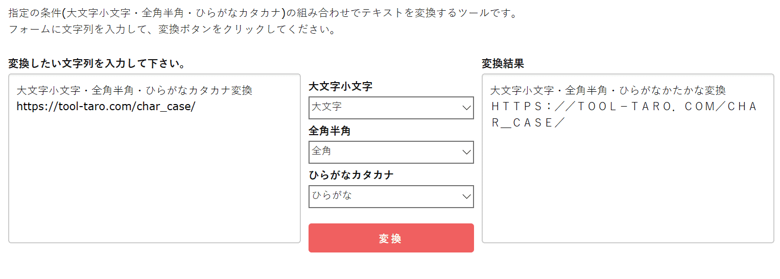Click the ひらがなカタカナ変換 first line in input

tap(134, 91)
